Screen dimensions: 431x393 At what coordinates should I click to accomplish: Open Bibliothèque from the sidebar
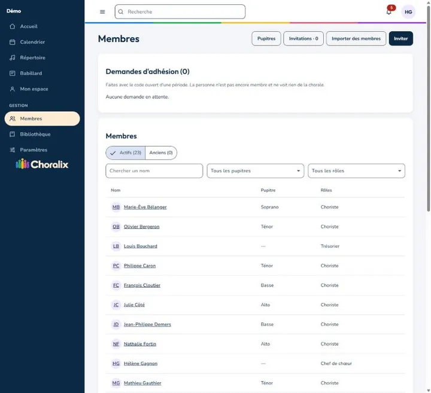[x=42, y=135]
